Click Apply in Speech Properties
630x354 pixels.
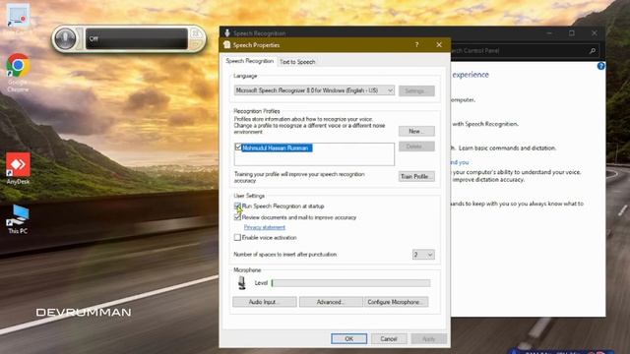coord(429,338)
